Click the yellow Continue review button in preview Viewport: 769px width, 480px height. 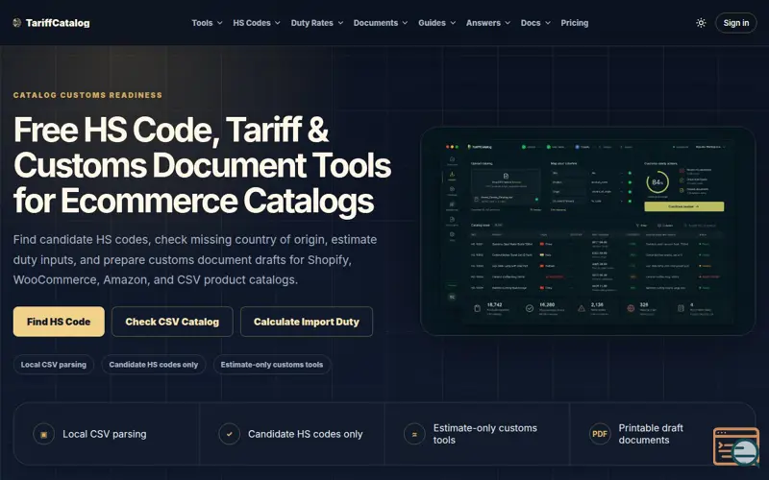click(x=683, y=206)
